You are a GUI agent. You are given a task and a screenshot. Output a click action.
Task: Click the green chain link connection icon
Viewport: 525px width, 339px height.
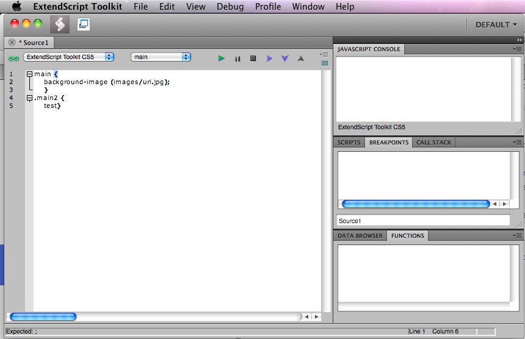[13, 58]
